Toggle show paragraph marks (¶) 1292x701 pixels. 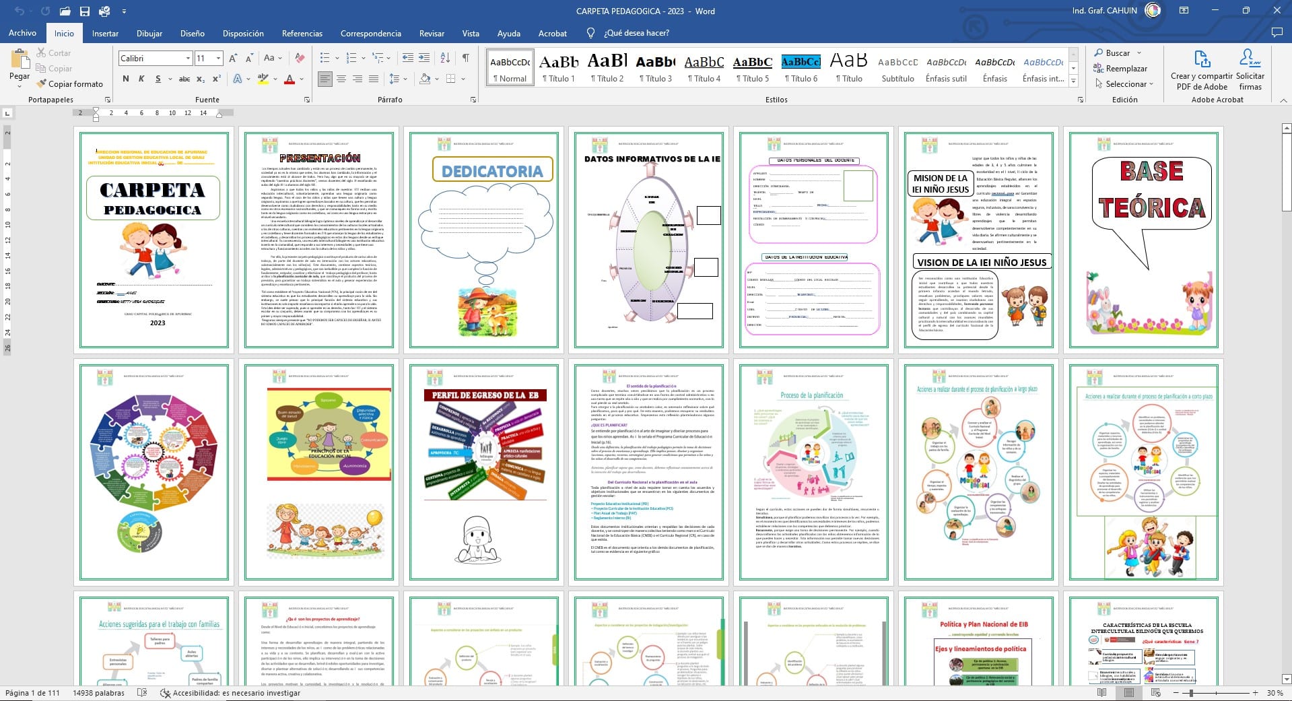[x=465, y=59]
